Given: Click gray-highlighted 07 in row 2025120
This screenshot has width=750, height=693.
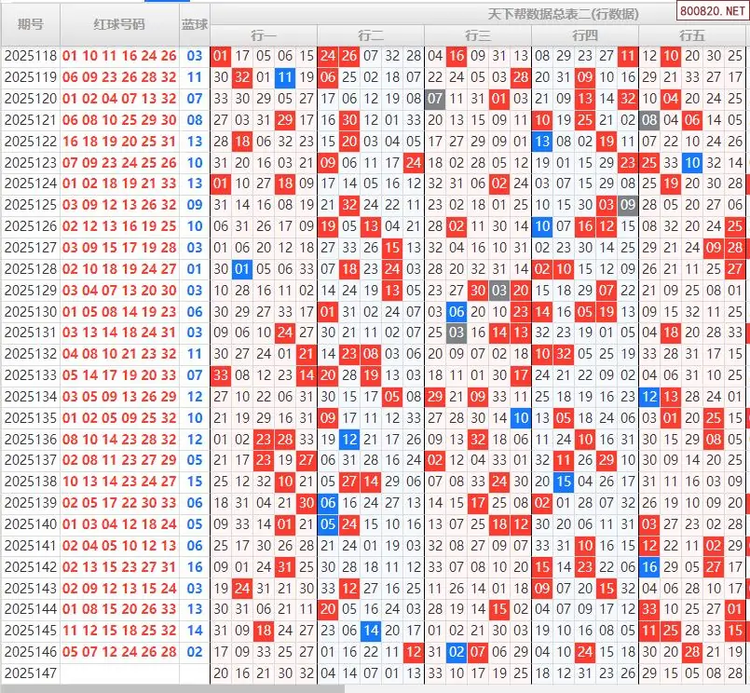Looking at the screenshot, I should coord(435,99).
